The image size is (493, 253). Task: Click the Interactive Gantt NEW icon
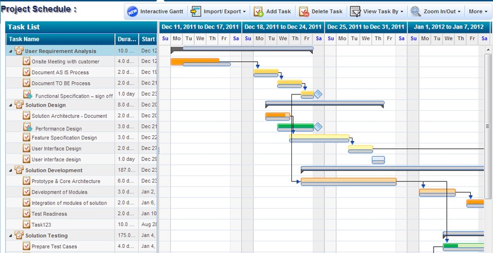[x=132, y=12]
